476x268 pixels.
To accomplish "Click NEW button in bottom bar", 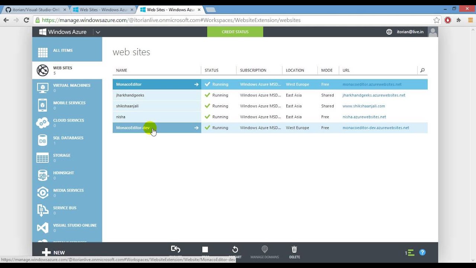I will point(53,252).
